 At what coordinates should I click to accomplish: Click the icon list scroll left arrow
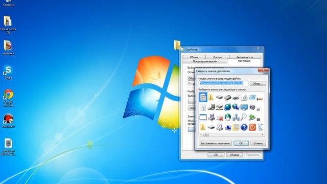tap(201, 134)
